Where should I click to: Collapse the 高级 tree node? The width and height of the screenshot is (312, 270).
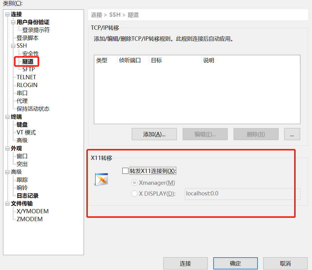pyautogui.click(x=7, y=172)
